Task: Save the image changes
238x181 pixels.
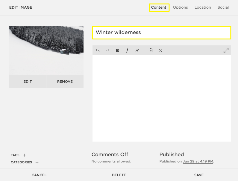Action: pyautogui.click(x=198, y=175)
